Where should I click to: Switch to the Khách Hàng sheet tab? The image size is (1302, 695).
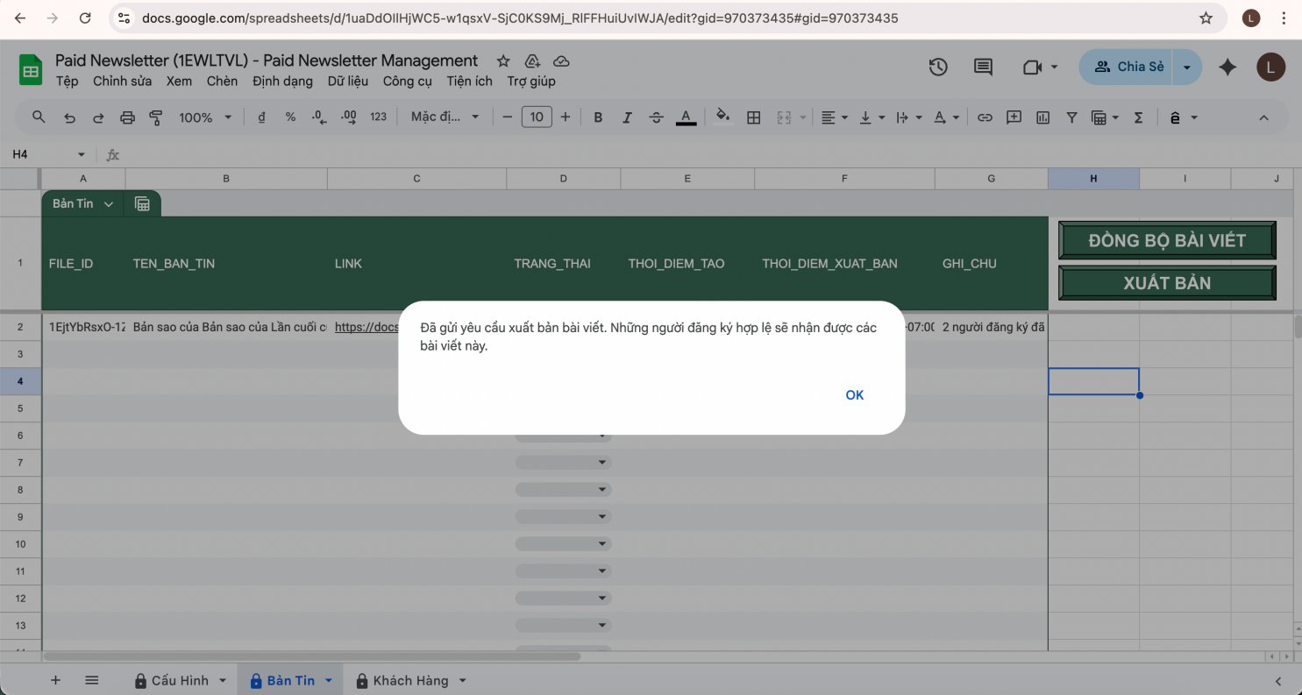[x=410, y=681]
